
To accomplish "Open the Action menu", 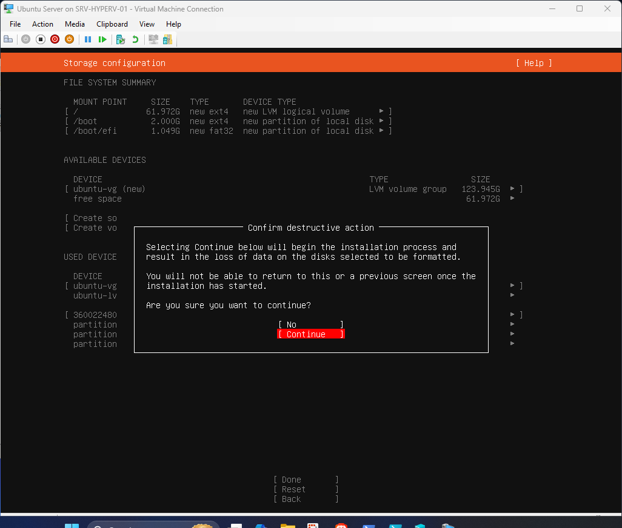I will [x=42, y=24].
